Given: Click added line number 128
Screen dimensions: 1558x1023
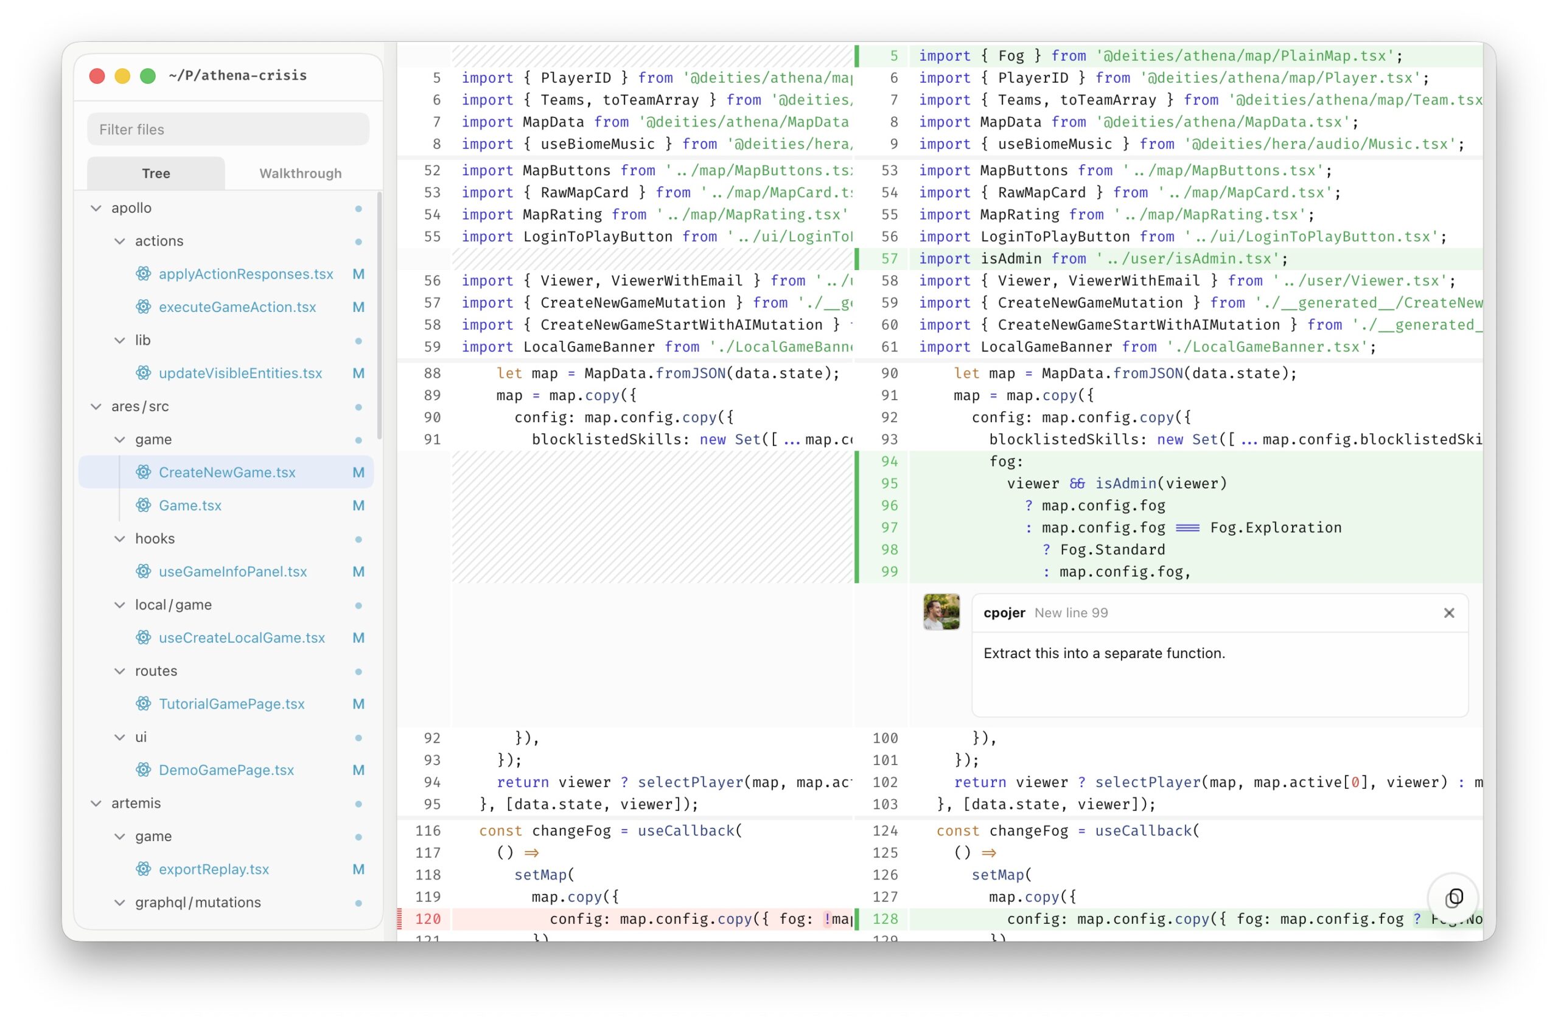Looking at the screenshot, I should coord(885,919).
